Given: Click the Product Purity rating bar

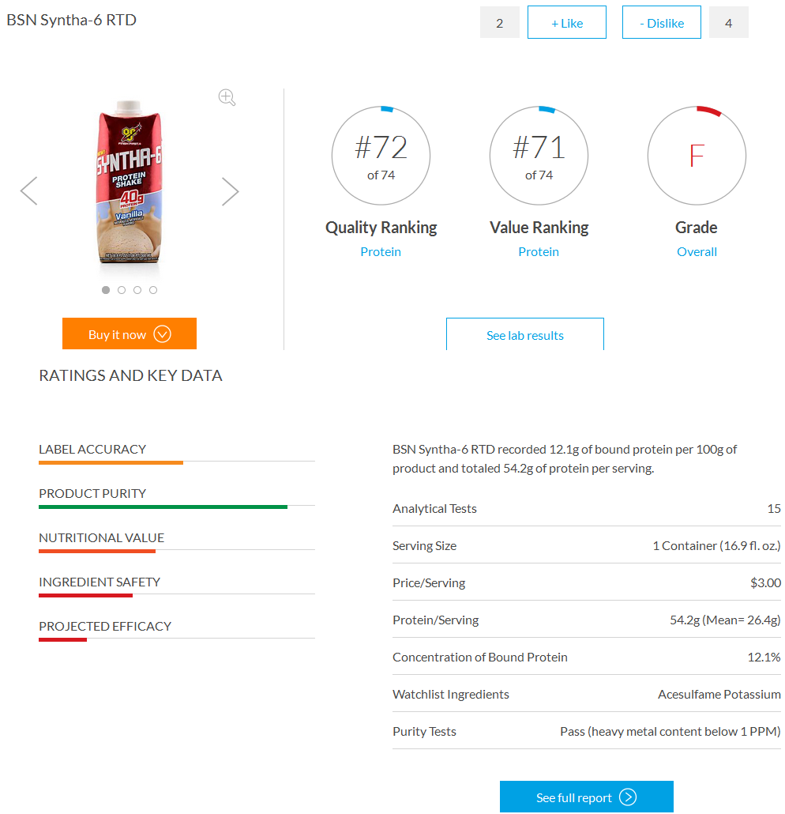Looking at the screenshot, I should click(163, 507).
